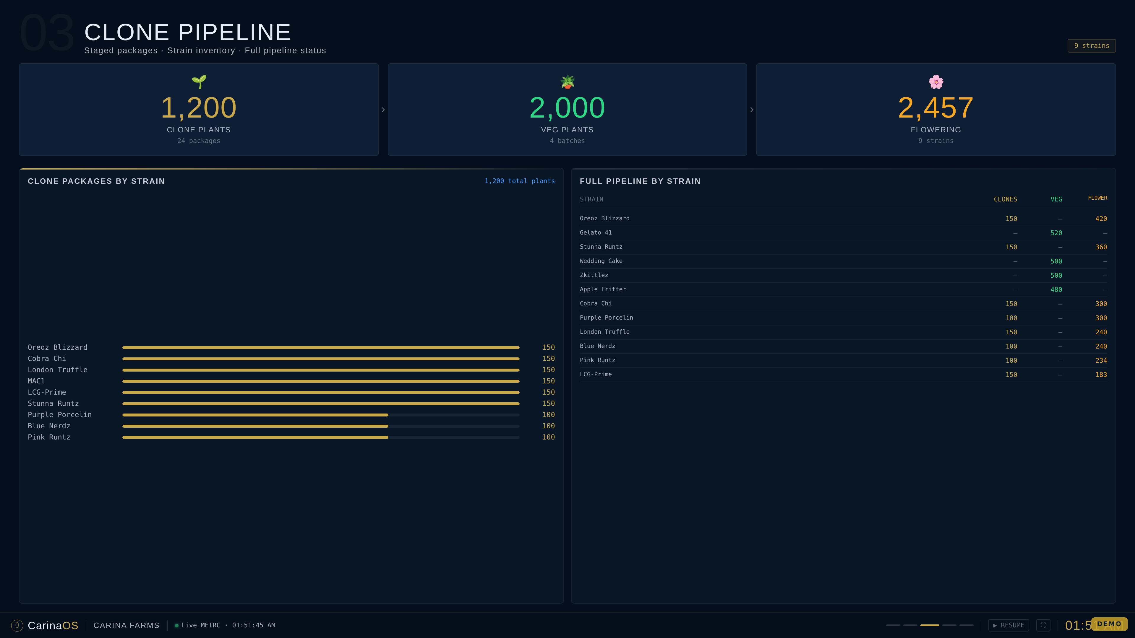
Task: Click the fullscreen icon in the footer
Action: [1043, 625]
